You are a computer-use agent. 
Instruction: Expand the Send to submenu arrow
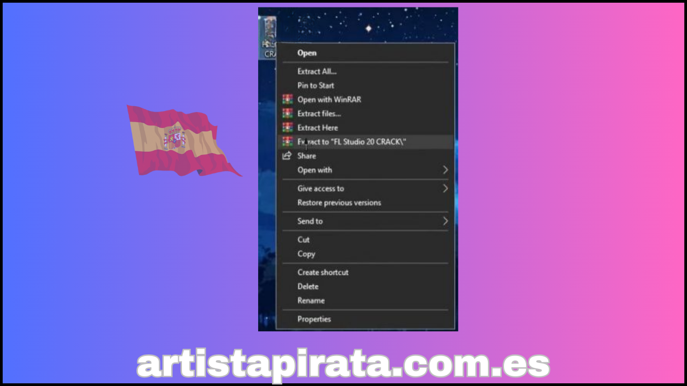pos(445,221)
